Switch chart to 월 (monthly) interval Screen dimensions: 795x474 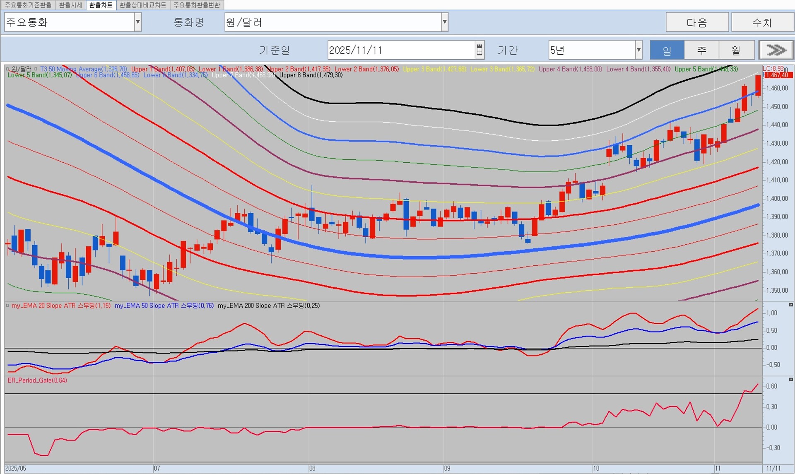(x=736, y=50)
